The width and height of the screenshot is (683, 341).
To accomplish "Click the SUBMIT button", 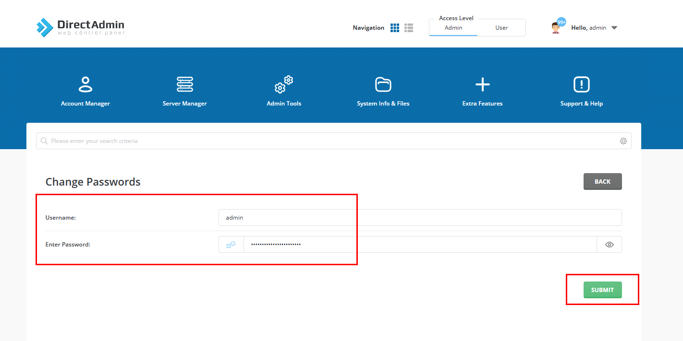I will [x=602, y=290].
